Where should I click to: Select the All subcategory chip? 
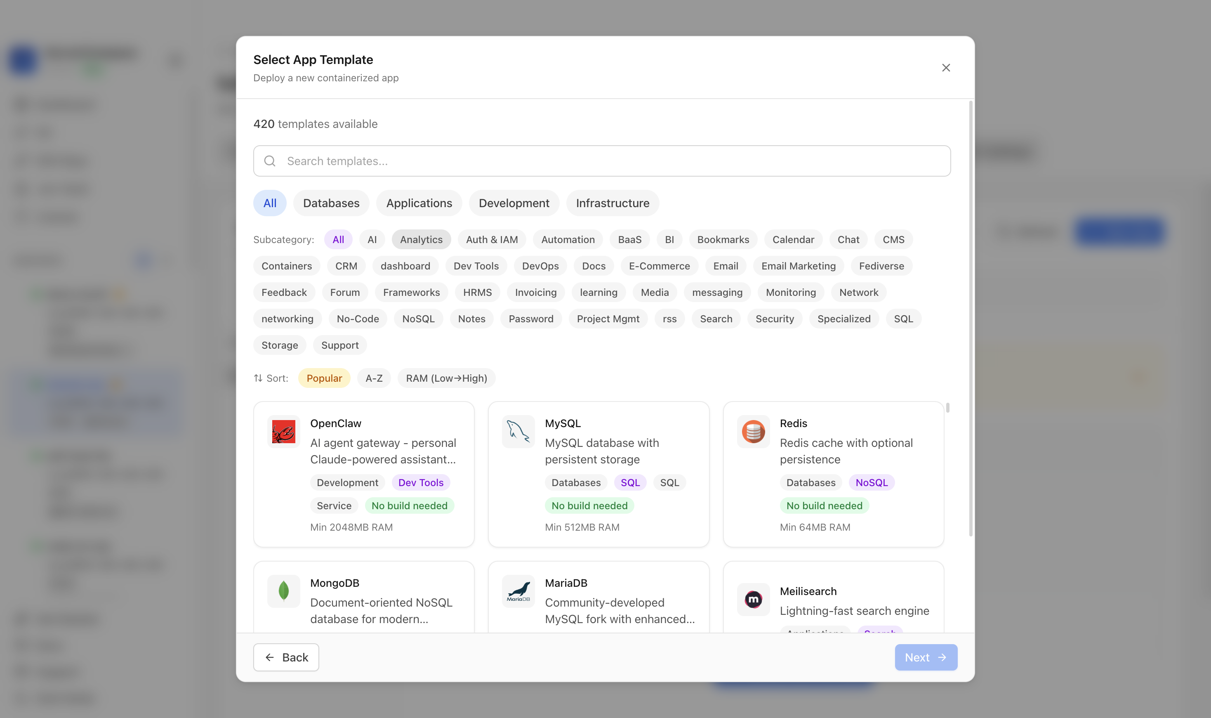338,239
